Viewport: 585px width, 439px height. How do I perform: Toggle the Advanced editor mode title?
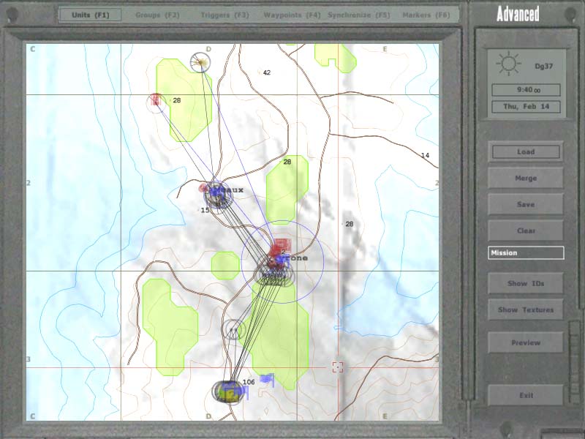pyautogui.click(x=518, y=14)
